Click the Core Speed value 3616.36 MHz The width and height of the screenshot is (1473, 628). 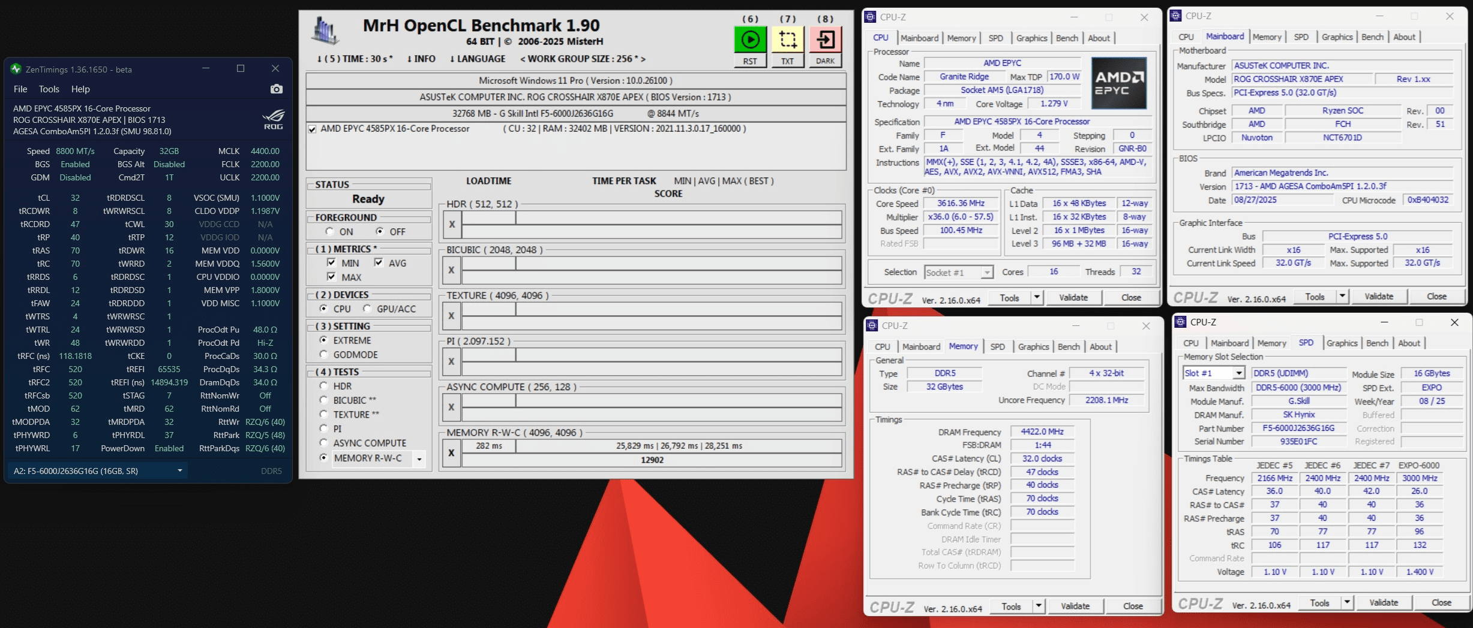[x=961, y=204]
